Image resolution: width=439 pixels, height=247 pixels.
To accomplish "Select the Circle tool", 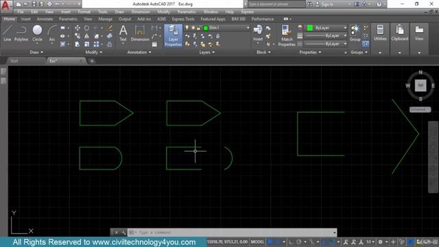I will (x=37, y=34).
